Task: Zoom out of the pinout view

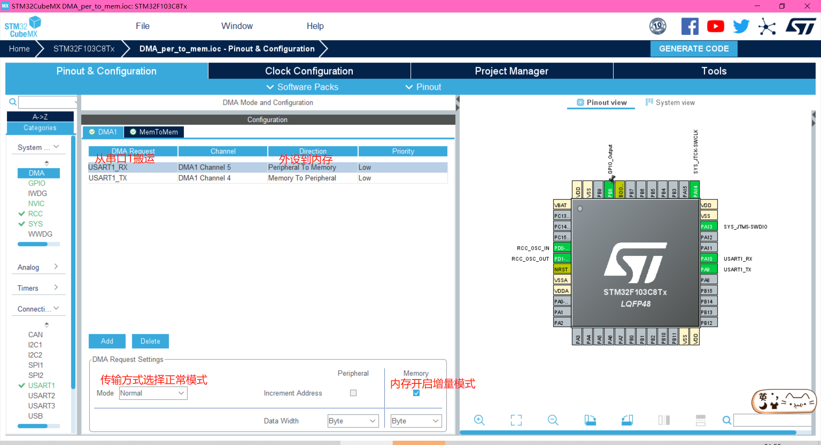Action: [x=553, y=420]
